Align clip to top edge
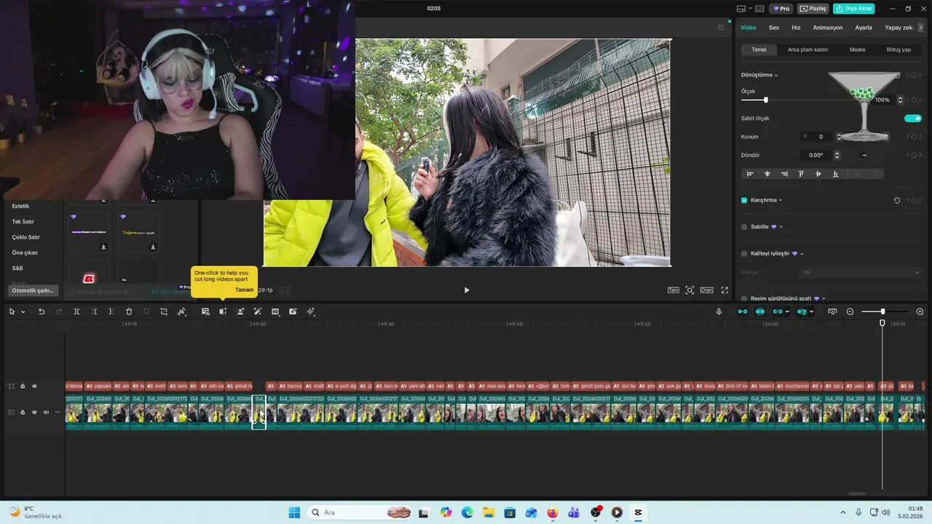This screenshot has height=524, width=932. point(801,174)
